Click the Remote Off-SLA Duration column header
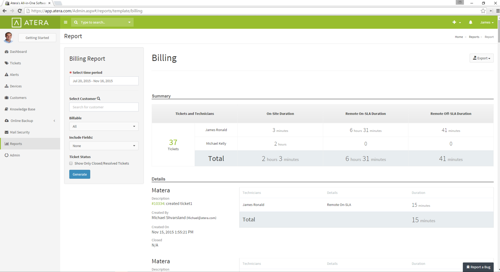500x272 pixels. pos(451,114)
